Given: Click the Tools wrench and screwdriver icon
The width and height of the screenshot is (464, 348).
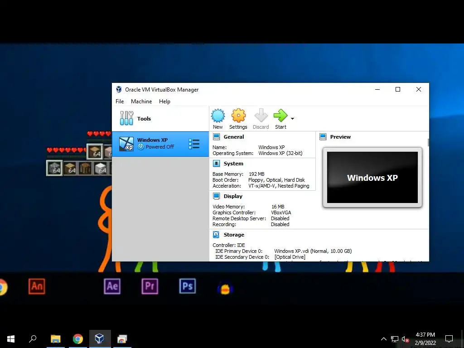Looking at the screenshot, I should (127, 118).
